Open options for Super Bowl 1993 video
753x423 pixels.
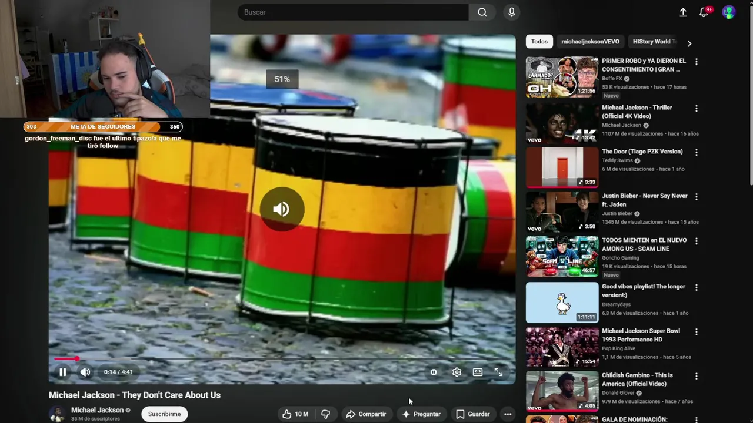point(697,332)
